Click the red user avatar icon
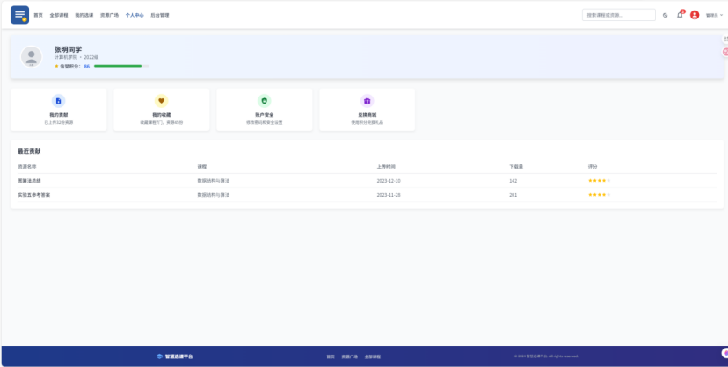The height and width of the screenshot is (367, 728). tap(695, 15)
